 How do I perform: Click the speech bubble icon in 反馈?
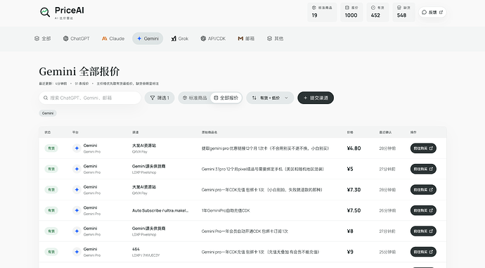(x=424, y=13)
